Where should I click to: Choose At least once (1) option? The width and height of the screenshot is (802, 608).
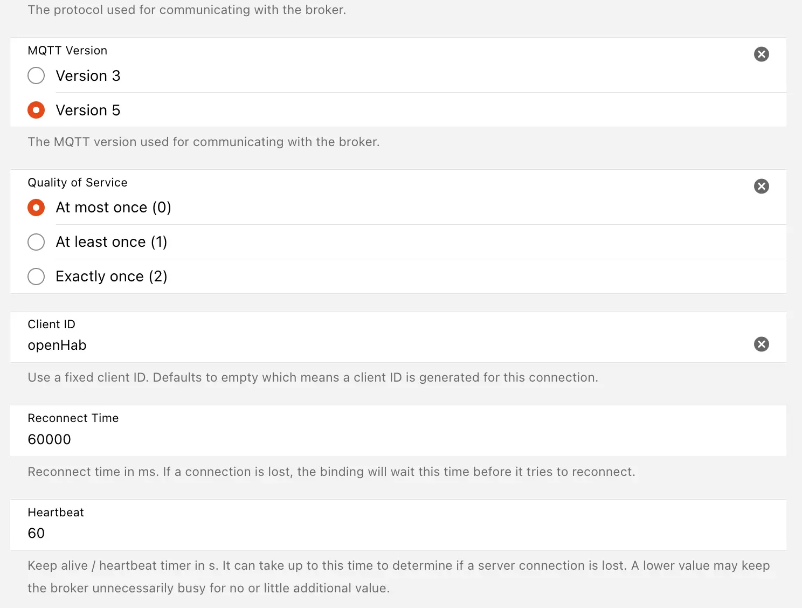(x=36, y=242)
